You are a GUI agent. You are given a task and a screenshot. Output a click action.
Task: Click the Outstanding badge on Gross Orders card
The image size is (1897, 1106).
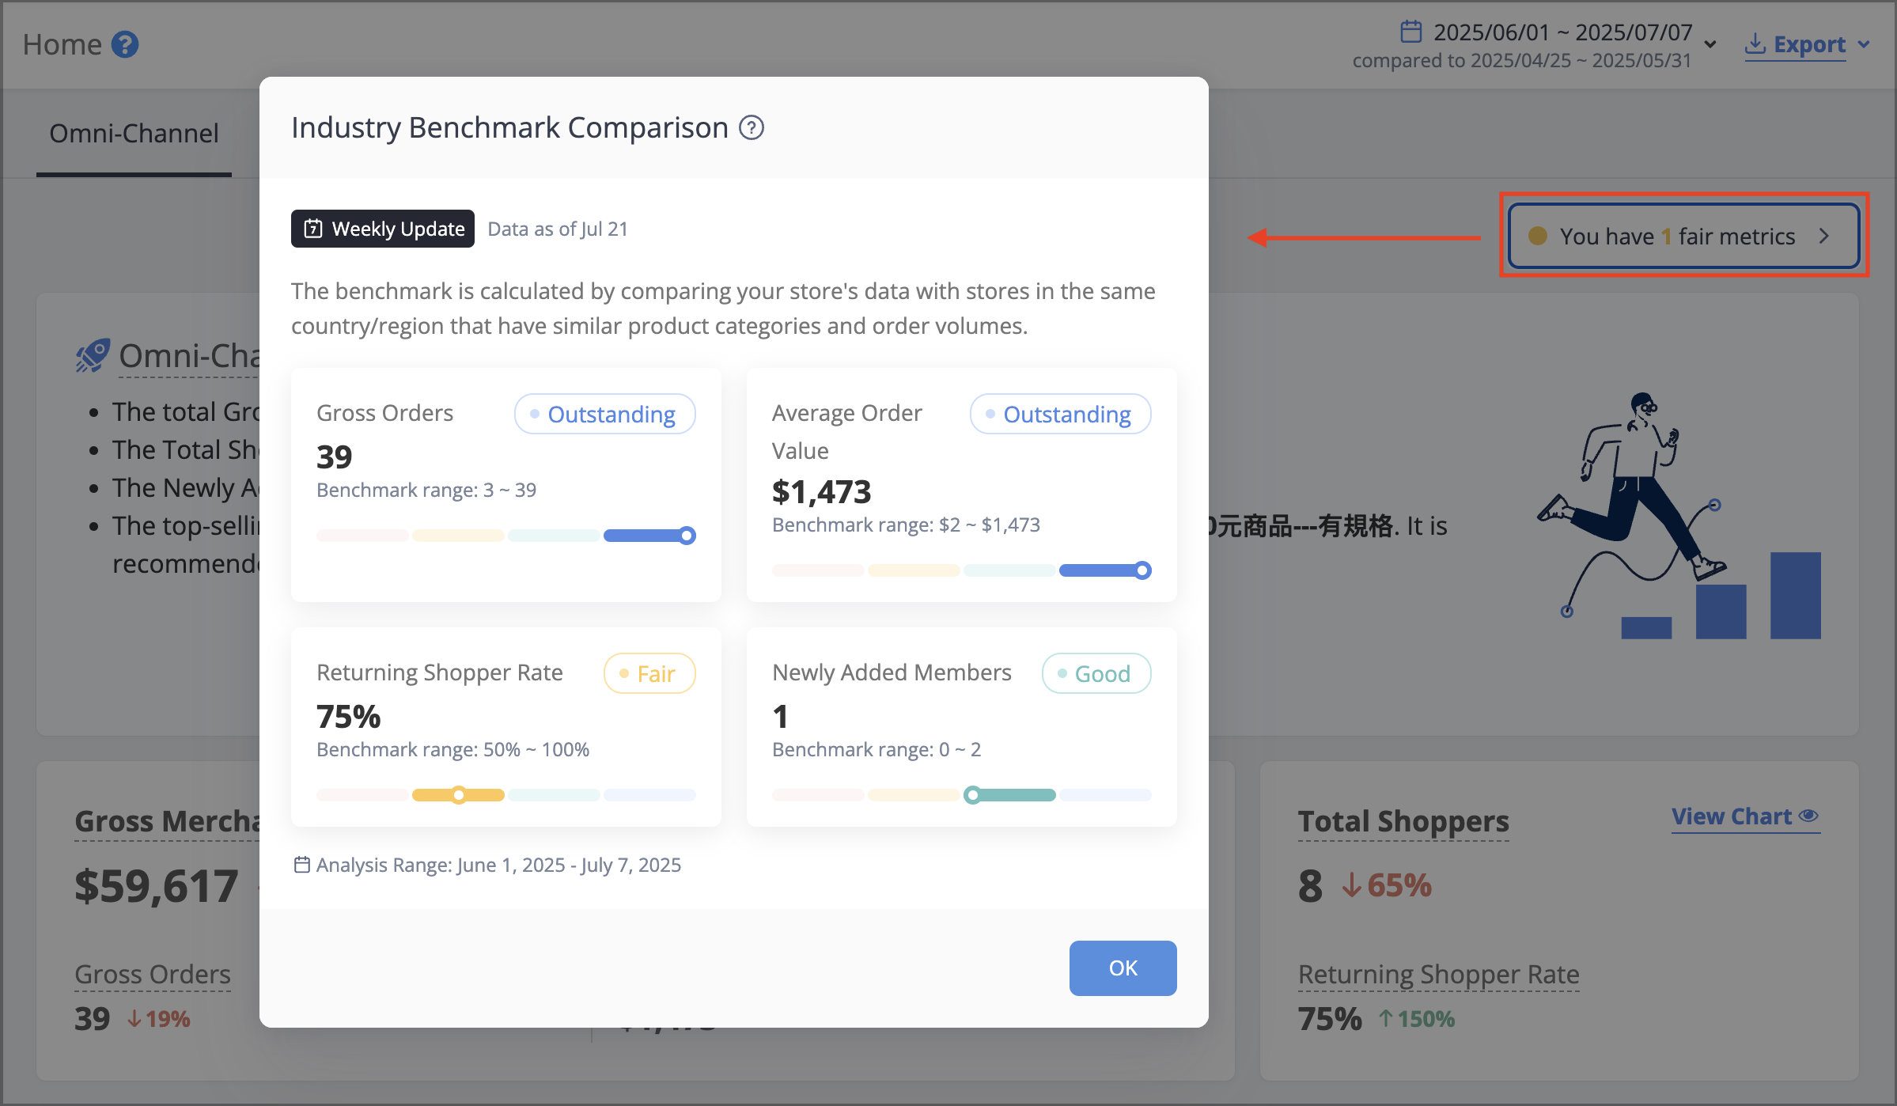[605, 414]
